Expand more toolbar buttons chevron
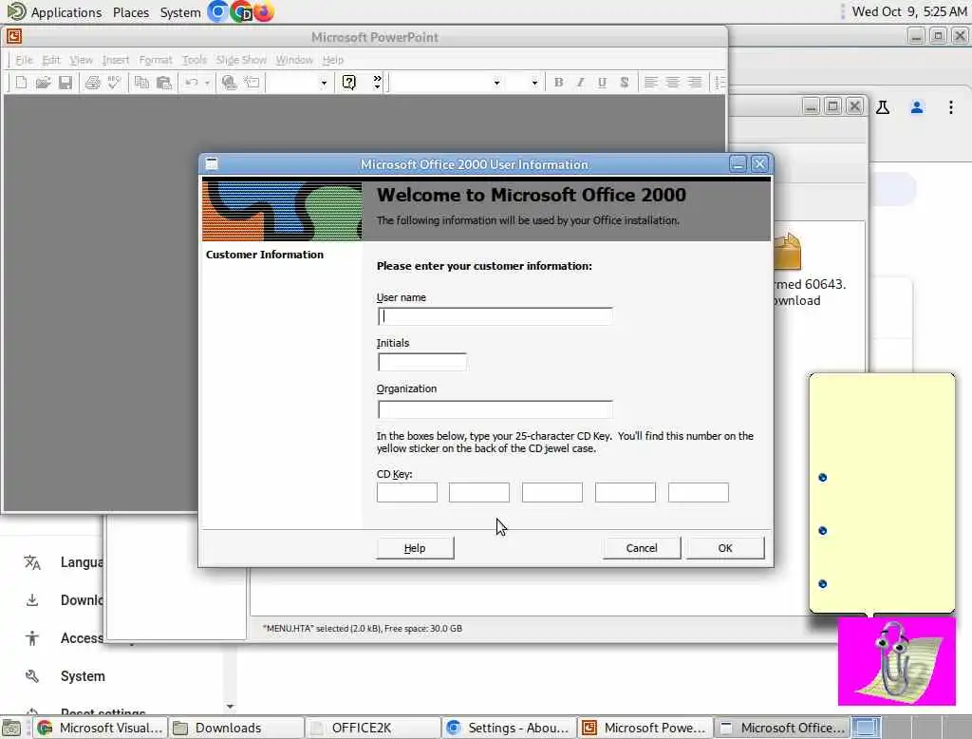972x739 pixels. coord(377,82)
